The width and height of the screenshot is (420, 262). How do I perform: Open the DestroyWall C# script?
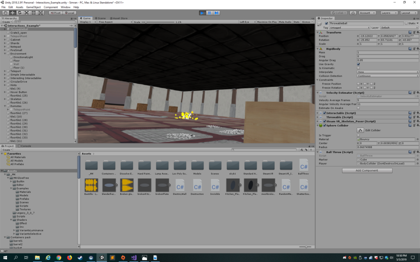(x=180, y=187)
